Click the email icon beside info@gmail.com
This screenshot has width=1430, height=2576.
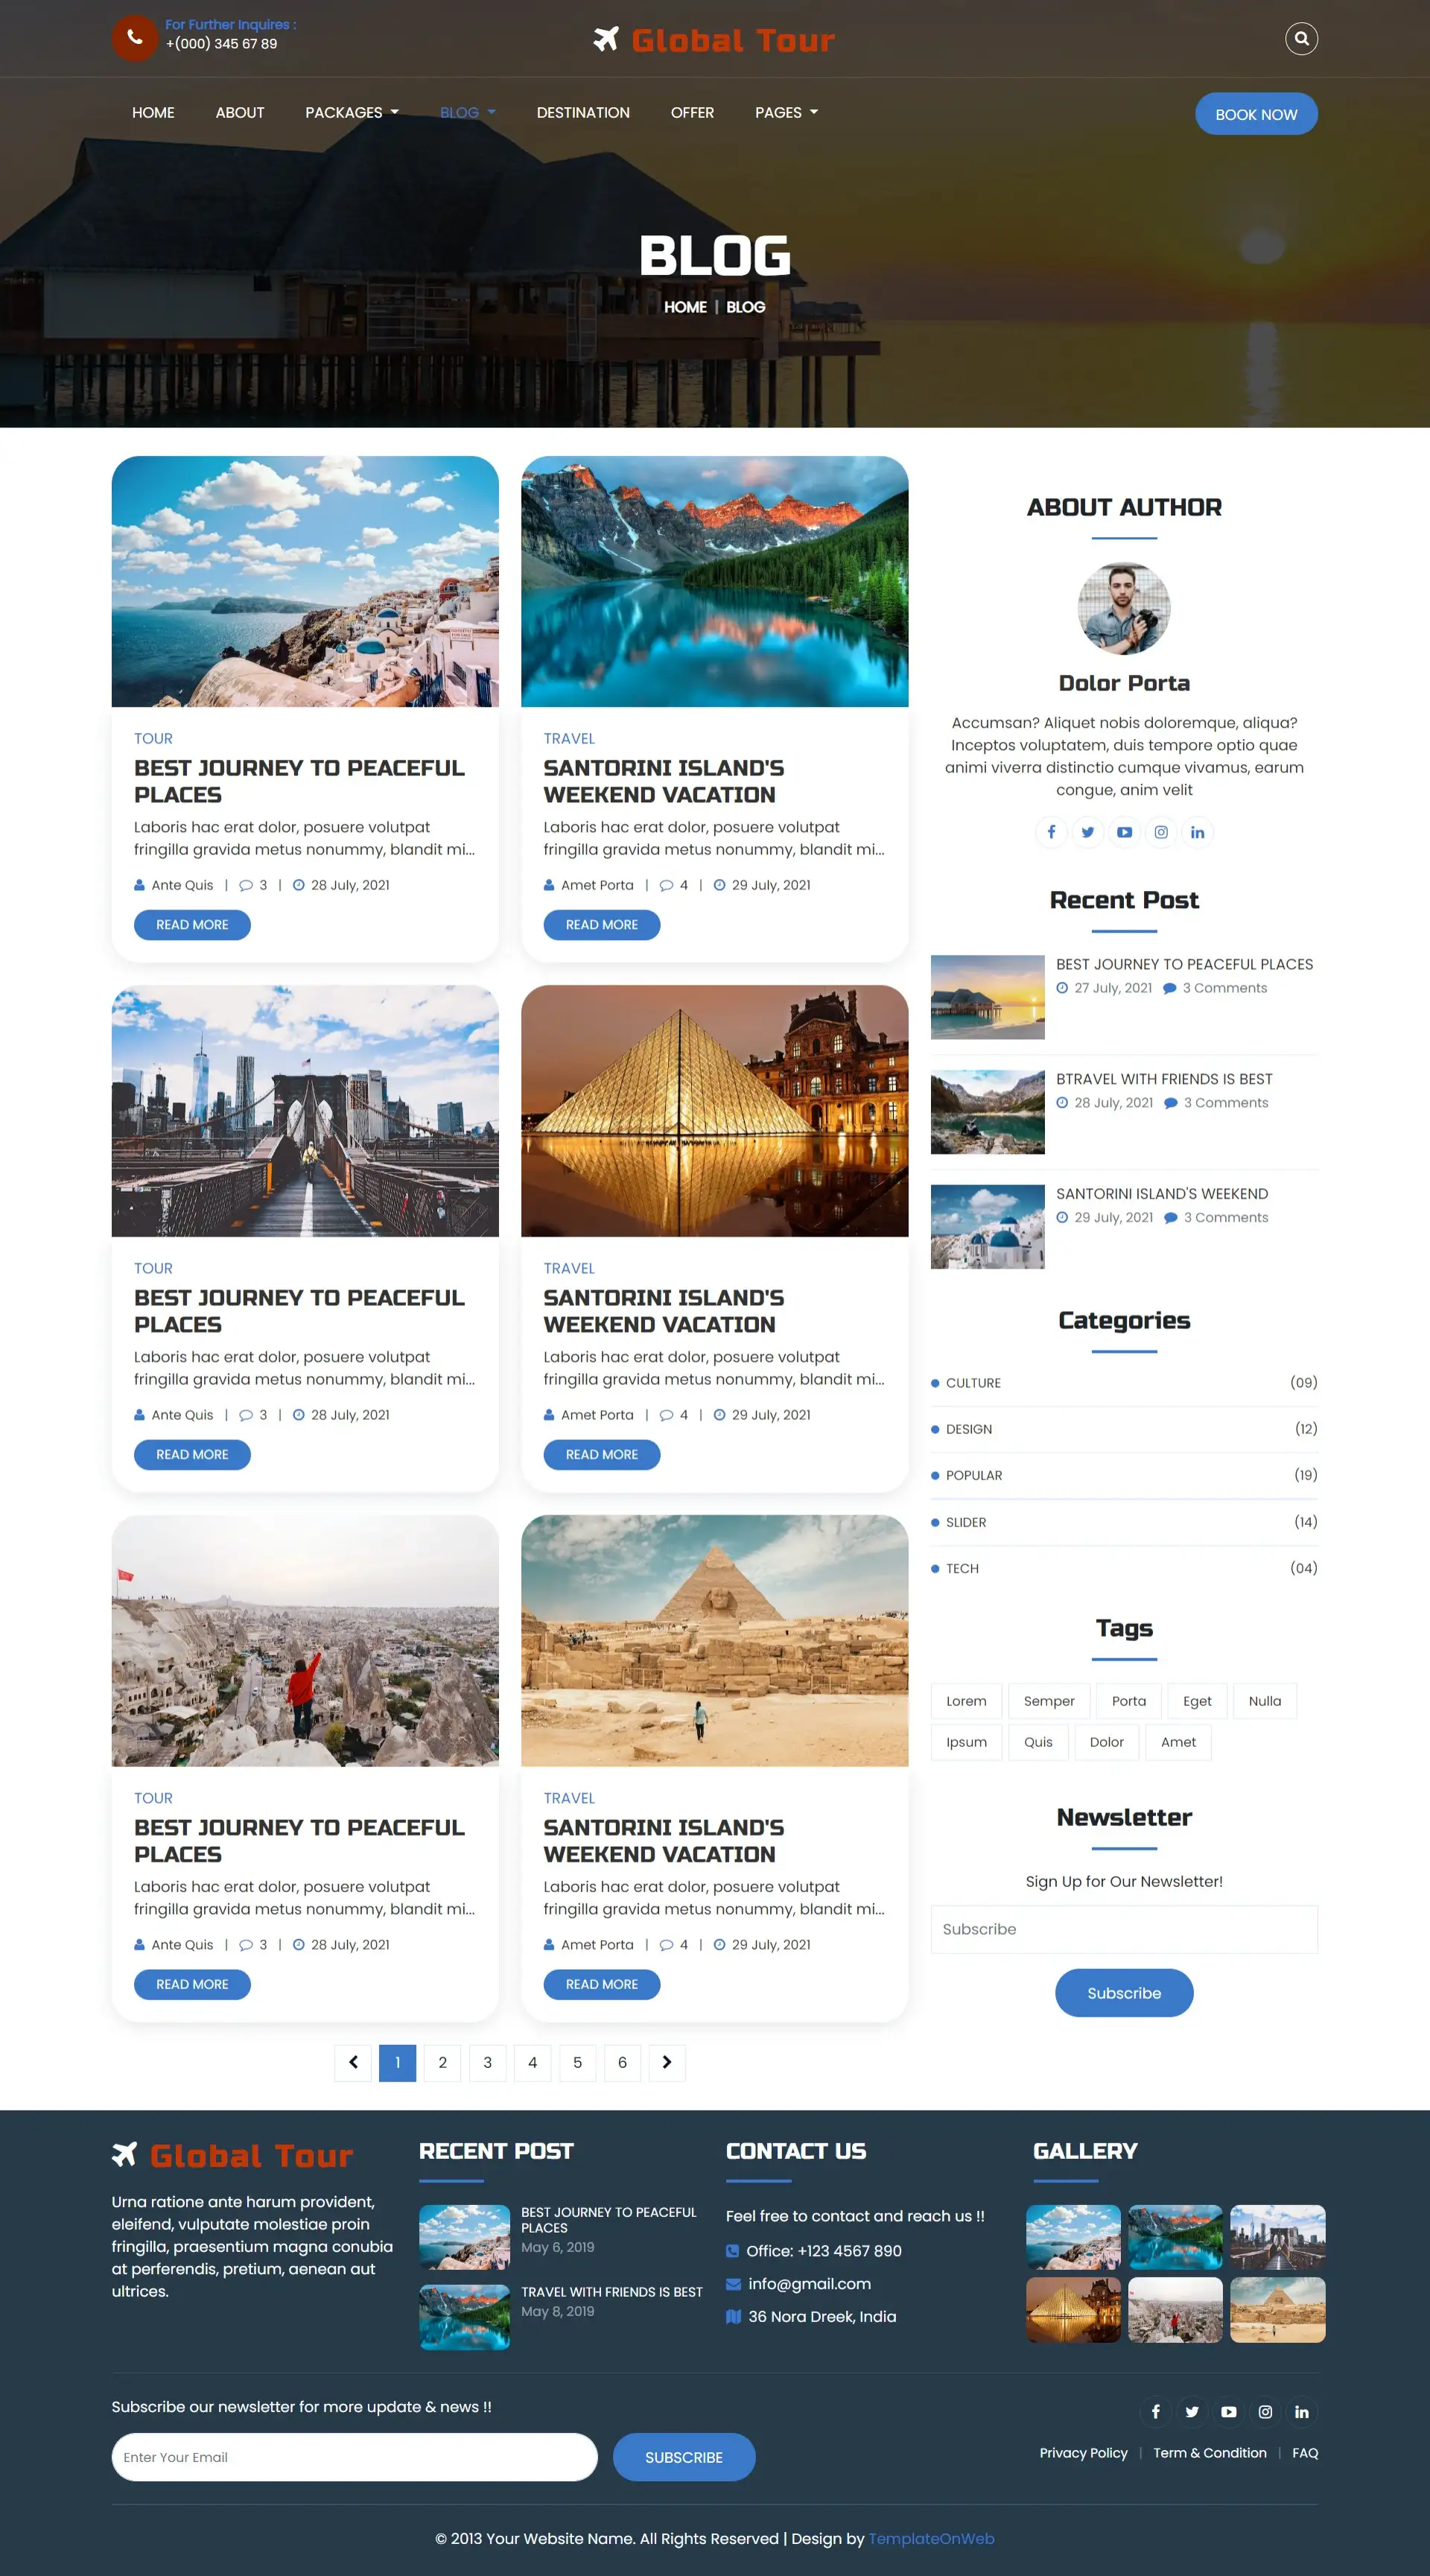[x=733, y=2284]
